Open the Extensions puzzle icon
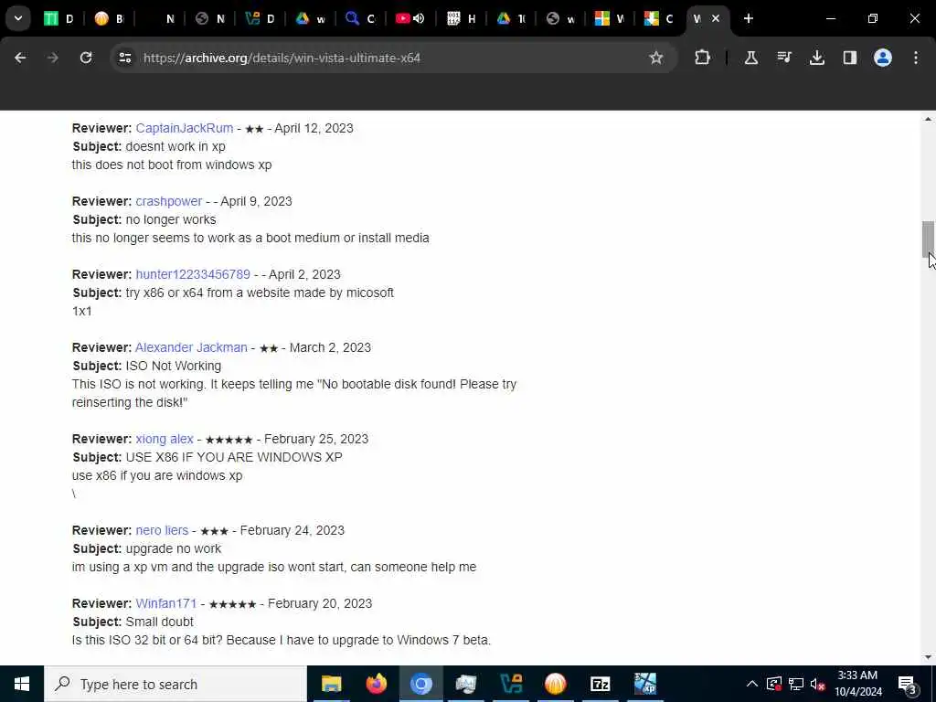The width and height of the screenshot is (936, 702). click(703, 58)
